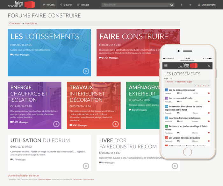223x186 pixels.
Task: Click play arrow on Energie Chauffage card
Action: (x=56, y=124)
